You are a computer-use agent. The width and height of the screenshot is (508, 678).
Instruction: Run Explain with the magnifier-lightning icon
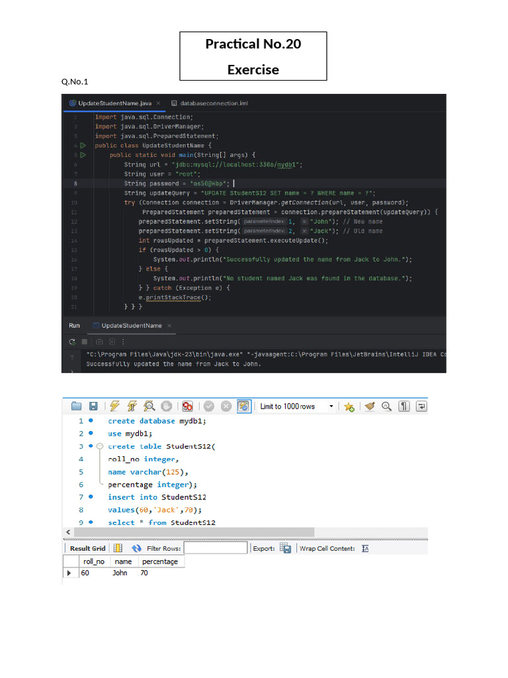point(149,407)
